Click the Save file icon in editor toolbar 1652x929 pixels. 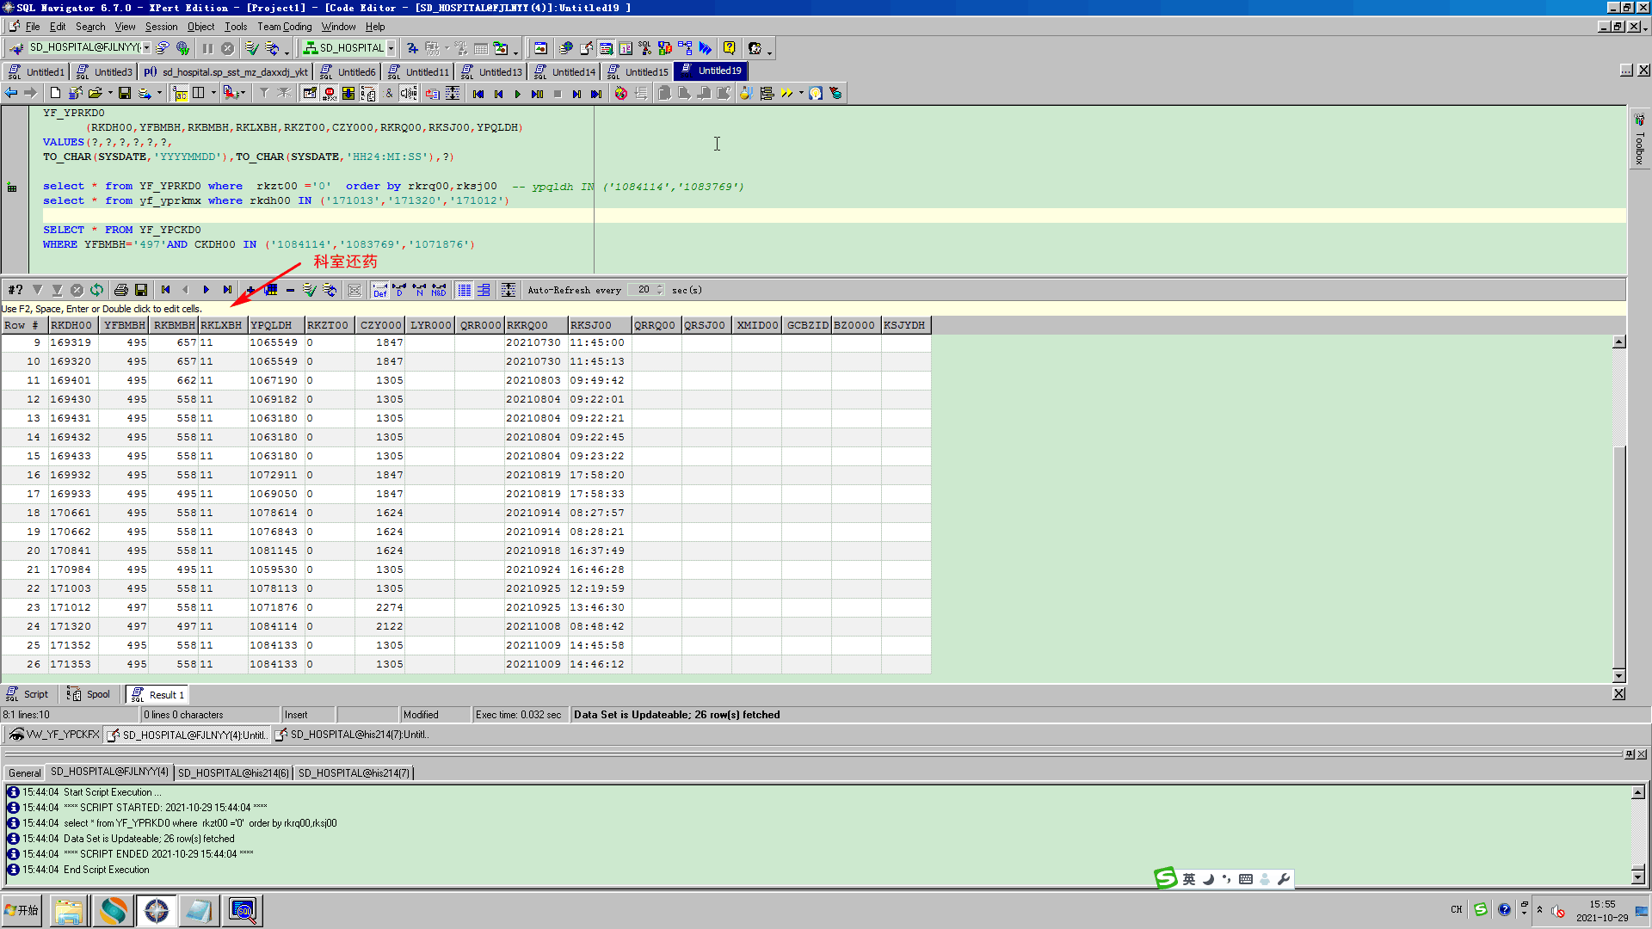pyautogui.click(x=125, y=93)
